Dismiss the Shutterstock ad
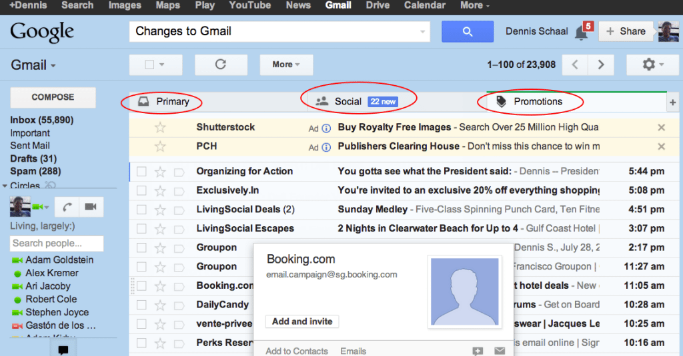 661,127
